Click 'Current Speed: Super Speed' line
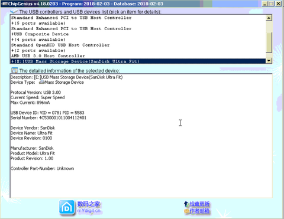The width and height of the screenshot is (284, 219). click(x=37, y=97)
